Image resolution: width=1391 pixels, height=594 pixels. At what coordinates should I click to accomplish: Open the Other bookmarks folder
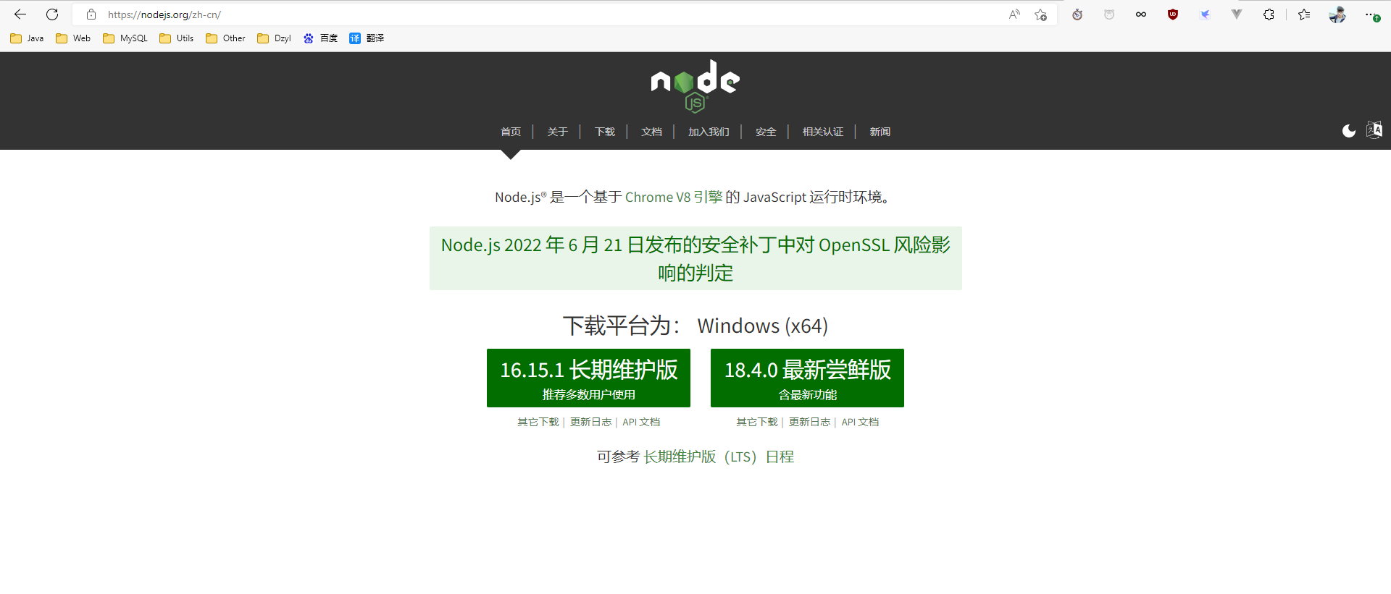(x=225, y=38)
